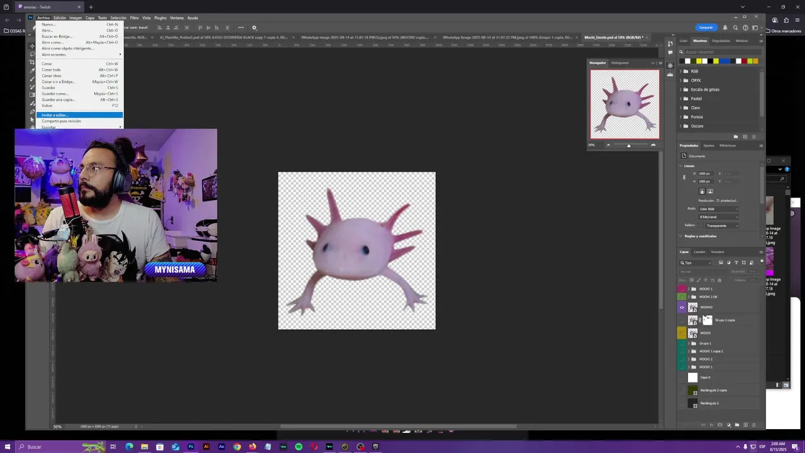Select the Gradient tool
Image resolution: width=805 pixels, height=453 pixels.
[32, 95]
